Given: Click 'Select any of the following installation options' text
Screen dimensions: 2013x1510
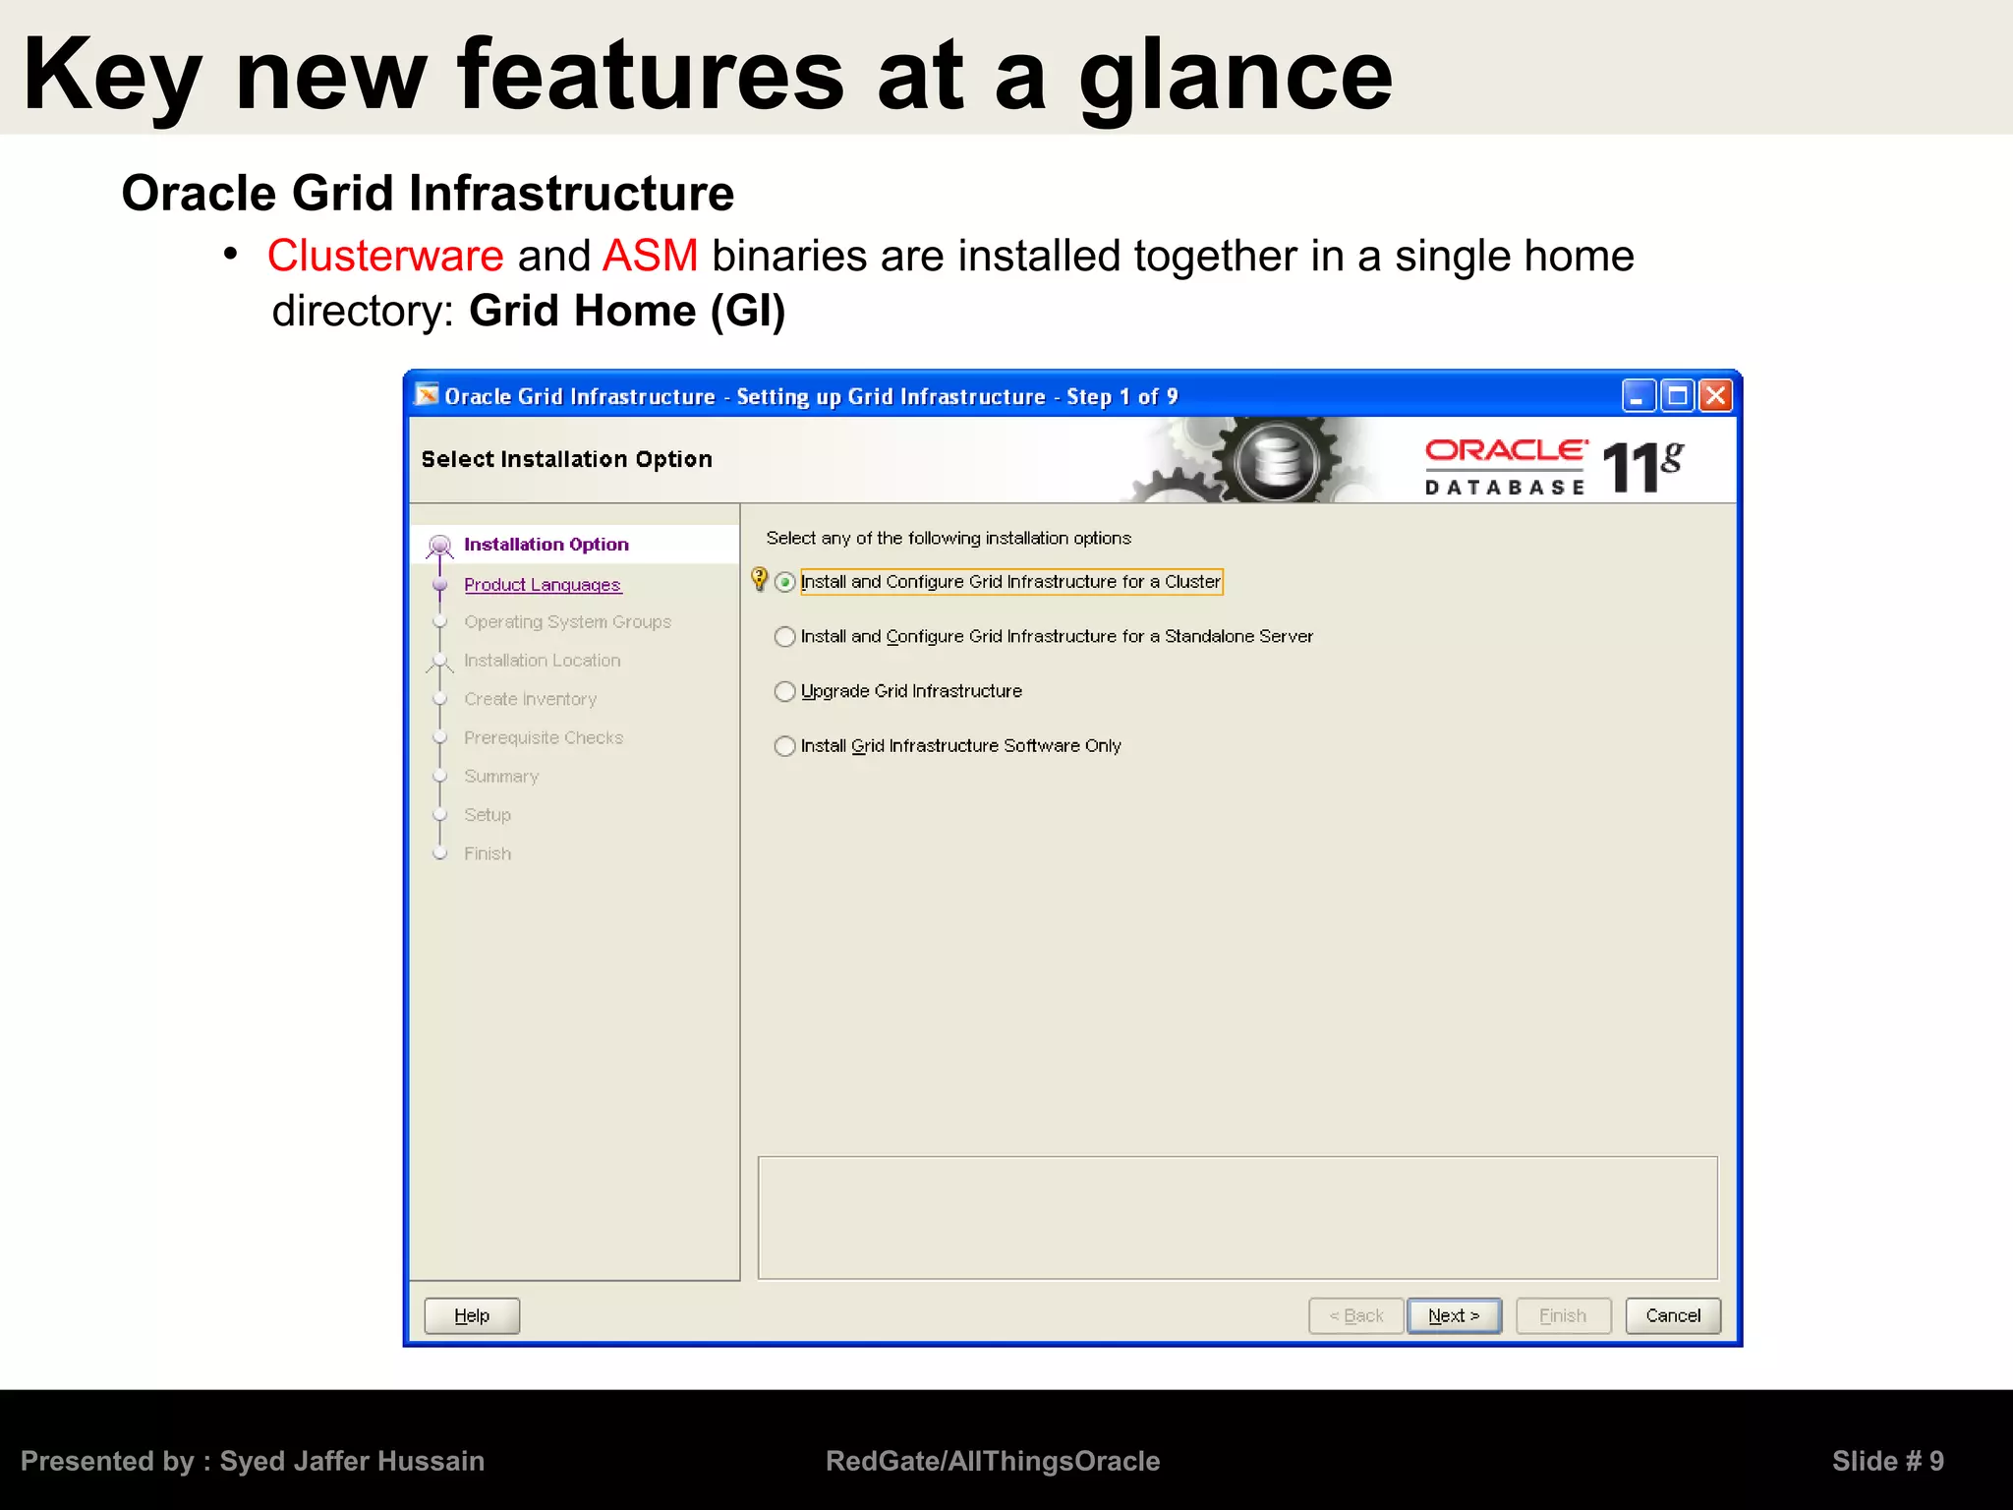Looking at the screenshot, I should [949, 538].
